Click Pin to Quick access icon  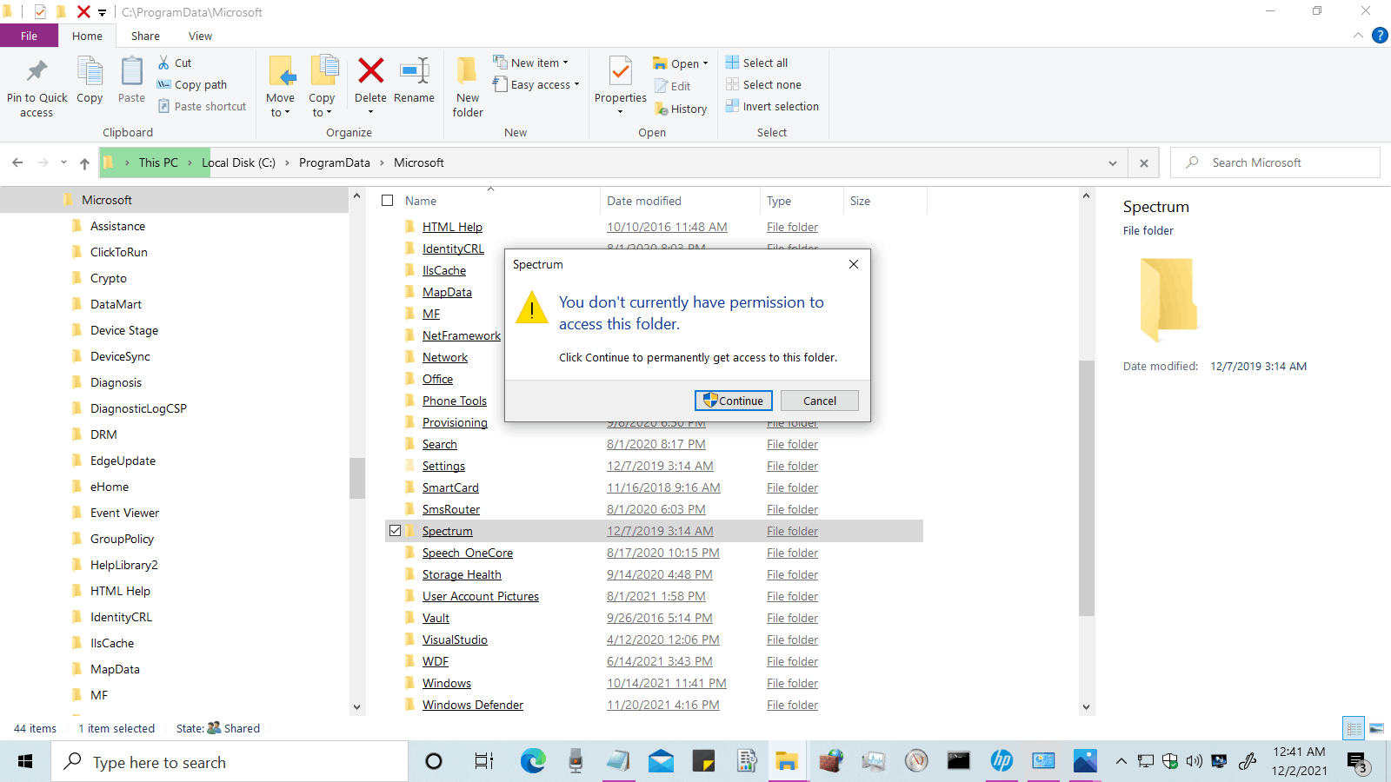tap(37, 71)
